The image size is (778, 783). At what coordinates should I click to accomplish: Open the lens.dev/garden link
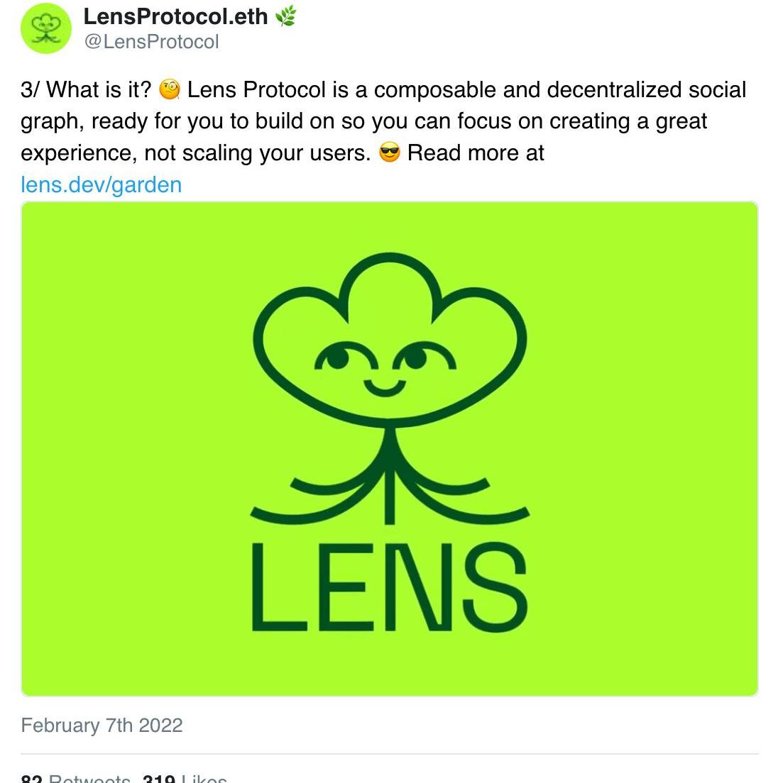pyautogui.click(x=102, y=184)
